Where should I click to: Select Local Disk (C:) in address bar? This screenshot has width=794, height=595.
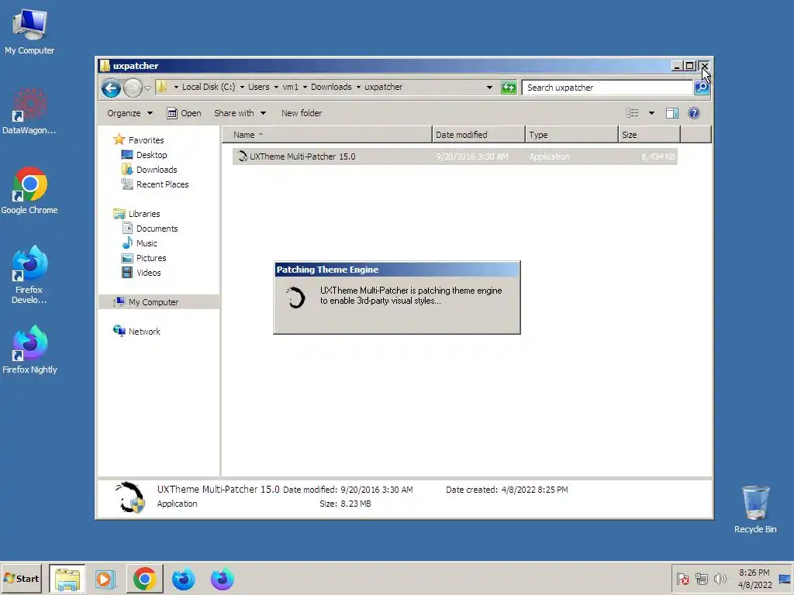209,87
